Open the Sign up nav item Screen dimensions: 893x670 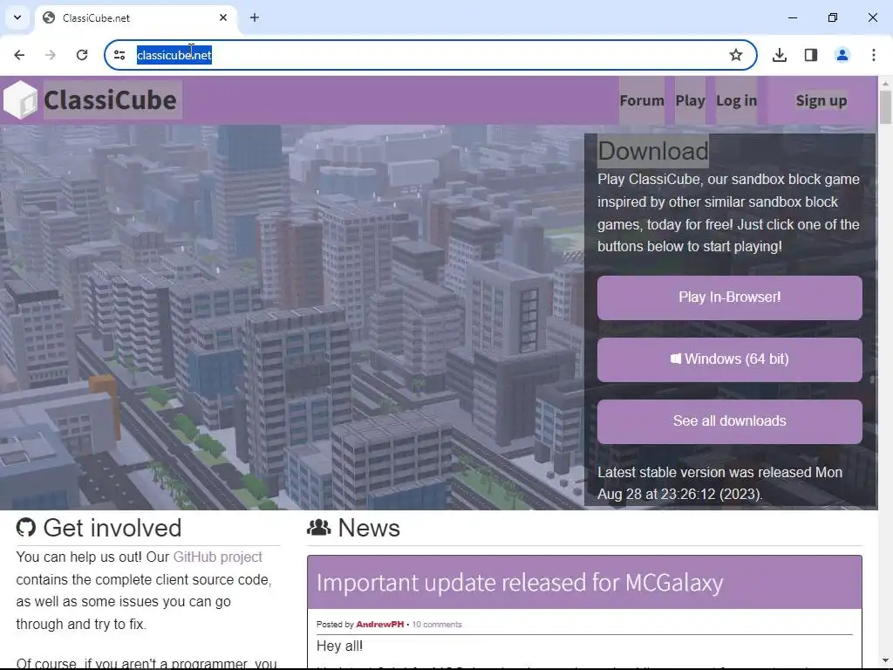(821, 100)
